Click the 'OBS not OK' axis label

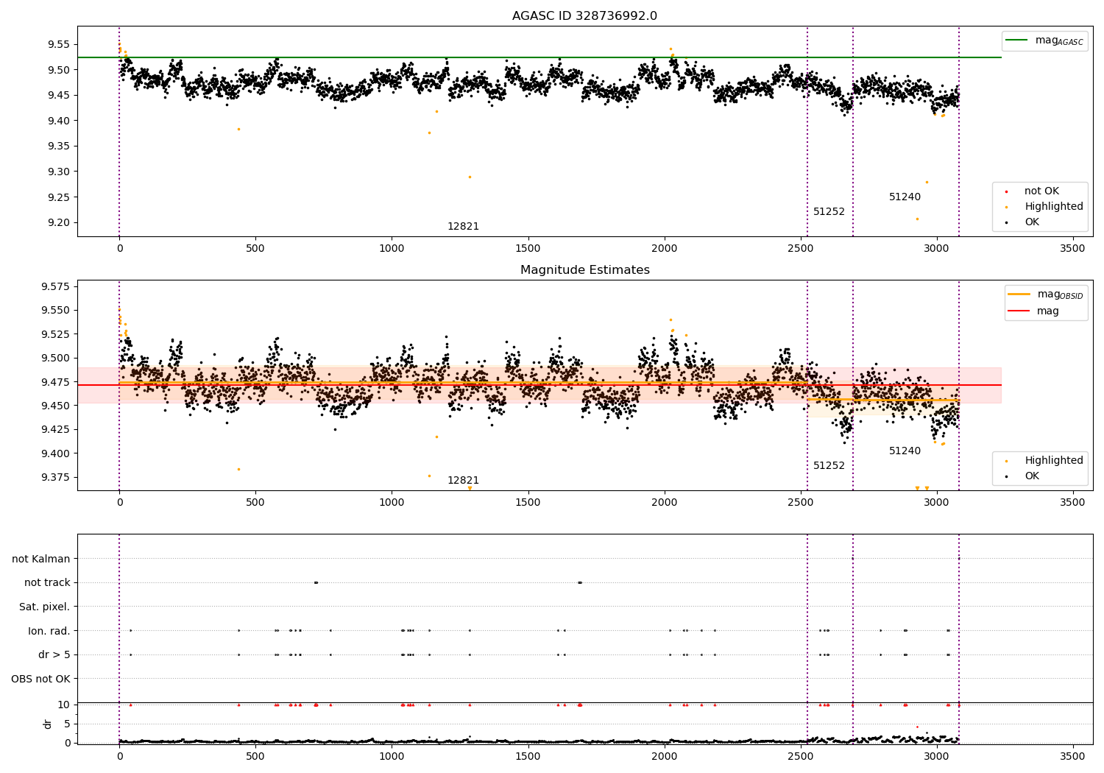[x=41, y=680]
